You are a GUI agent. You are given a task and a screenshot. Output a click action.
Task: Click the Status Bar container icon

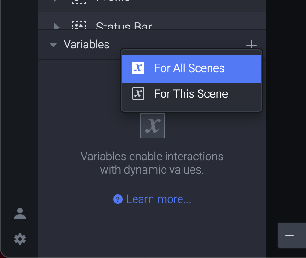pyautogui.click(x=79, y=26)
